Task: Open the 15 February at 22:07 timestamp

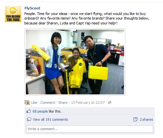Action: pos(88,103)
